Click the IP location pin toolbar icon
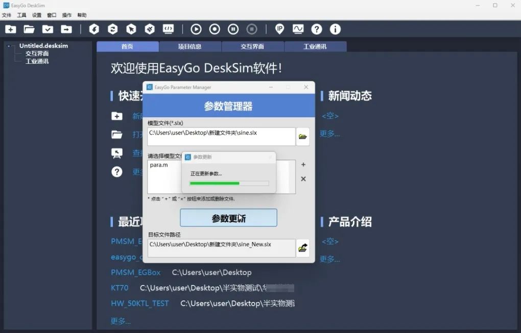This screenshot has width=521, height=333. pos(280,29)
